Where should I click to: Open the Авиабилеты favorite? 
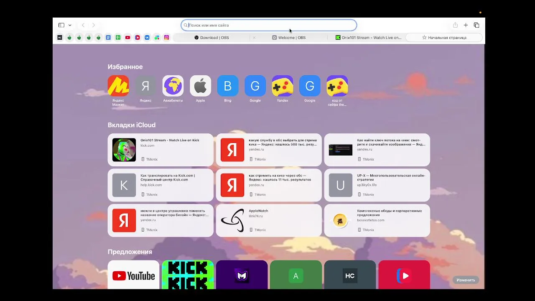(173, 89)
